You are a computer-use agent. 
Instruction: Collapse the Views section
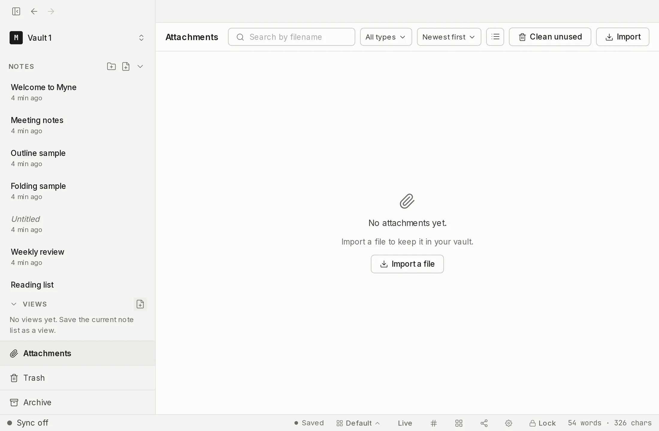pos(14,304)
